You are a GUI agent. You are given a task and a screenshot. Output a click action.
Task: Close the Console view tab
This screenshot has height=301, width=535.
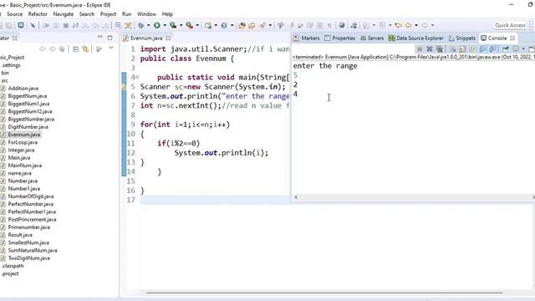pos(512,38)
